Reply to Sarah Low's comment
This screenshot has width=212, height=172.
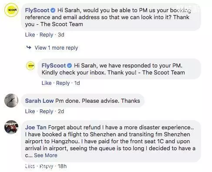pyautogui.click(x=47, y=111)
